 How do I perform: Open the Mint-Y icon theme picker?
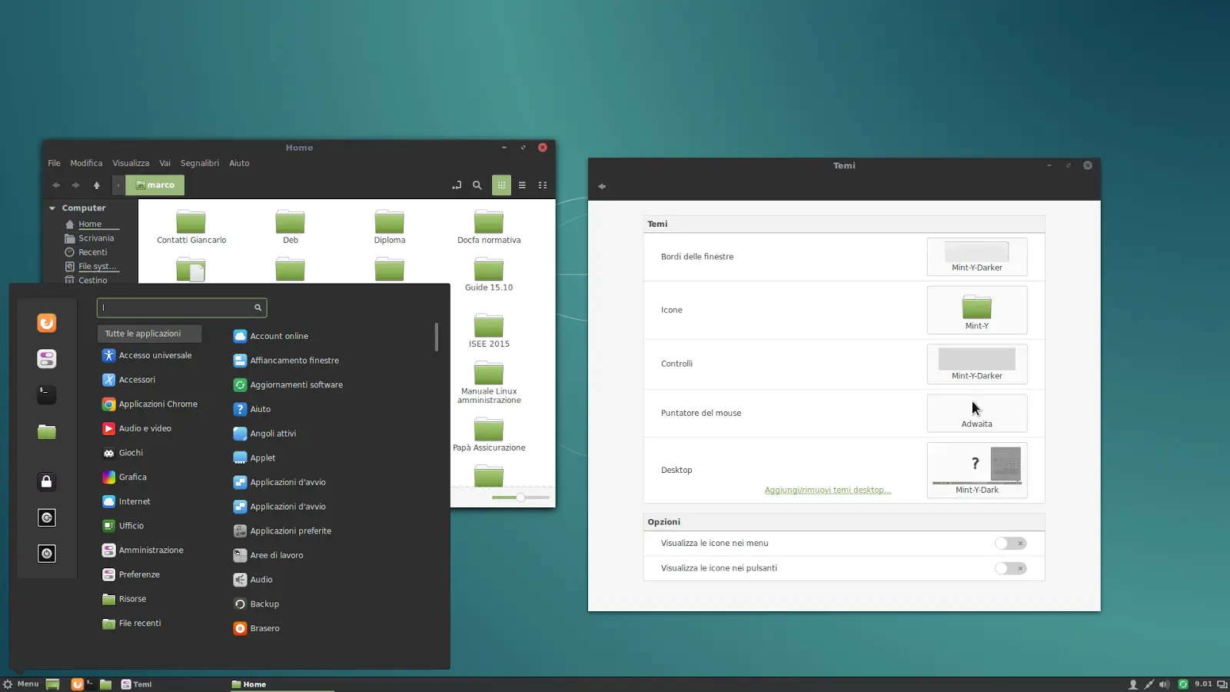click(x=977, y=310)
